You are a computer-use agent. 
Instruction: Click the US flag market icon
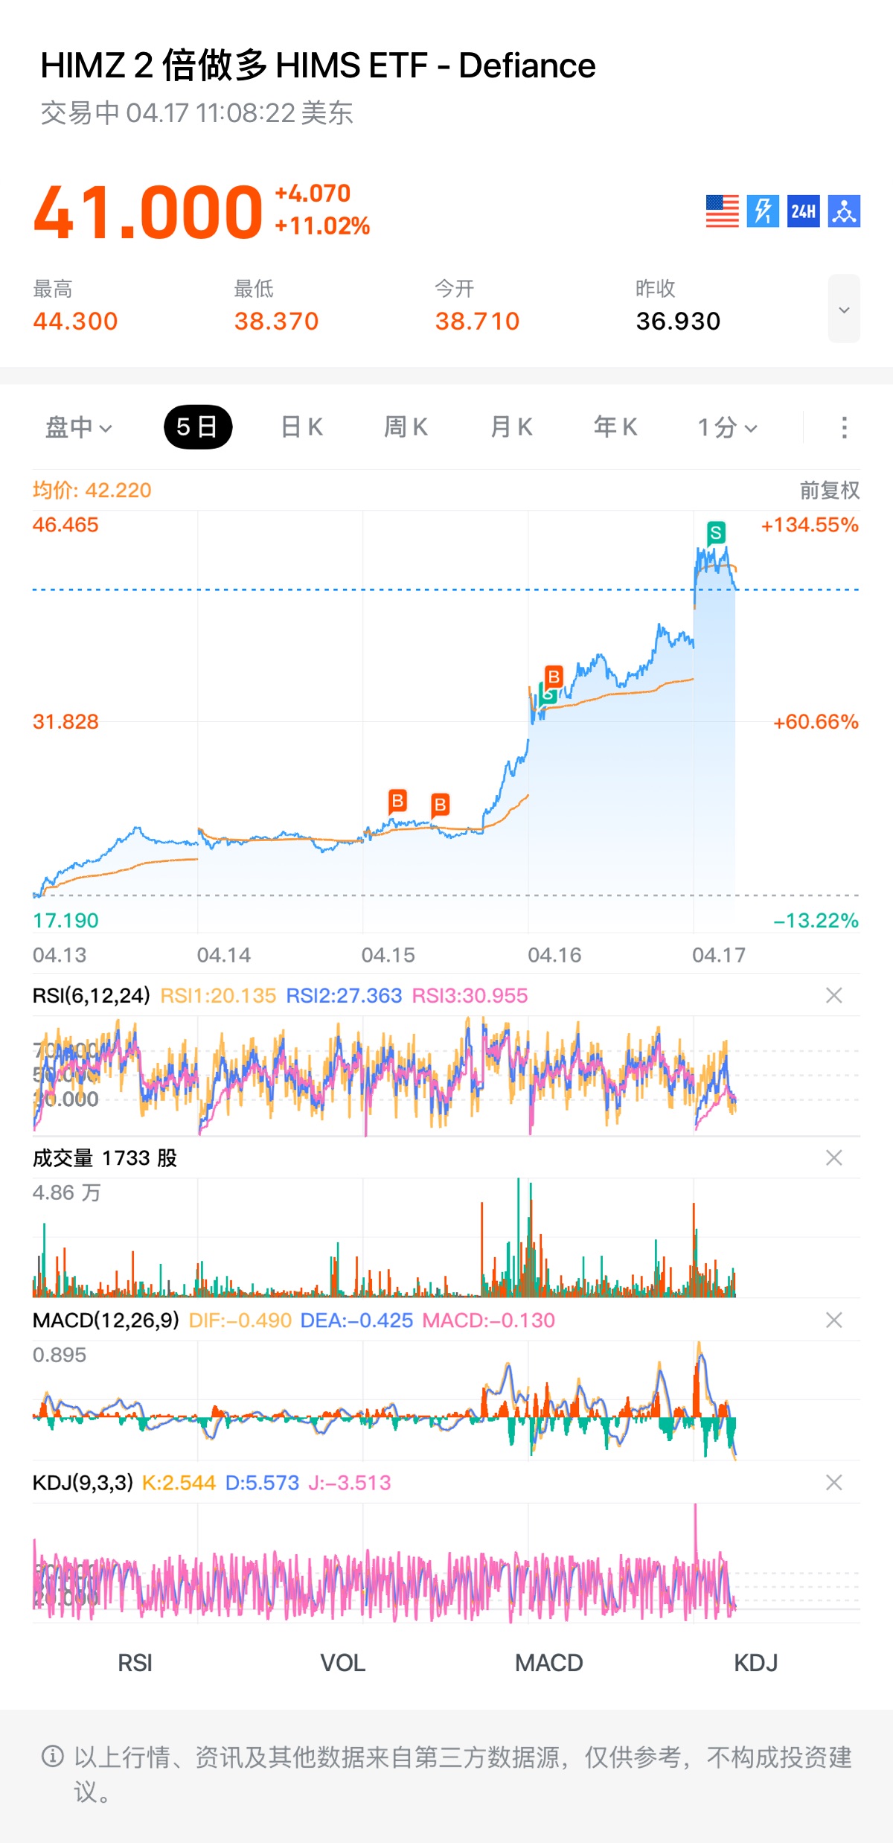coord(722,211)
